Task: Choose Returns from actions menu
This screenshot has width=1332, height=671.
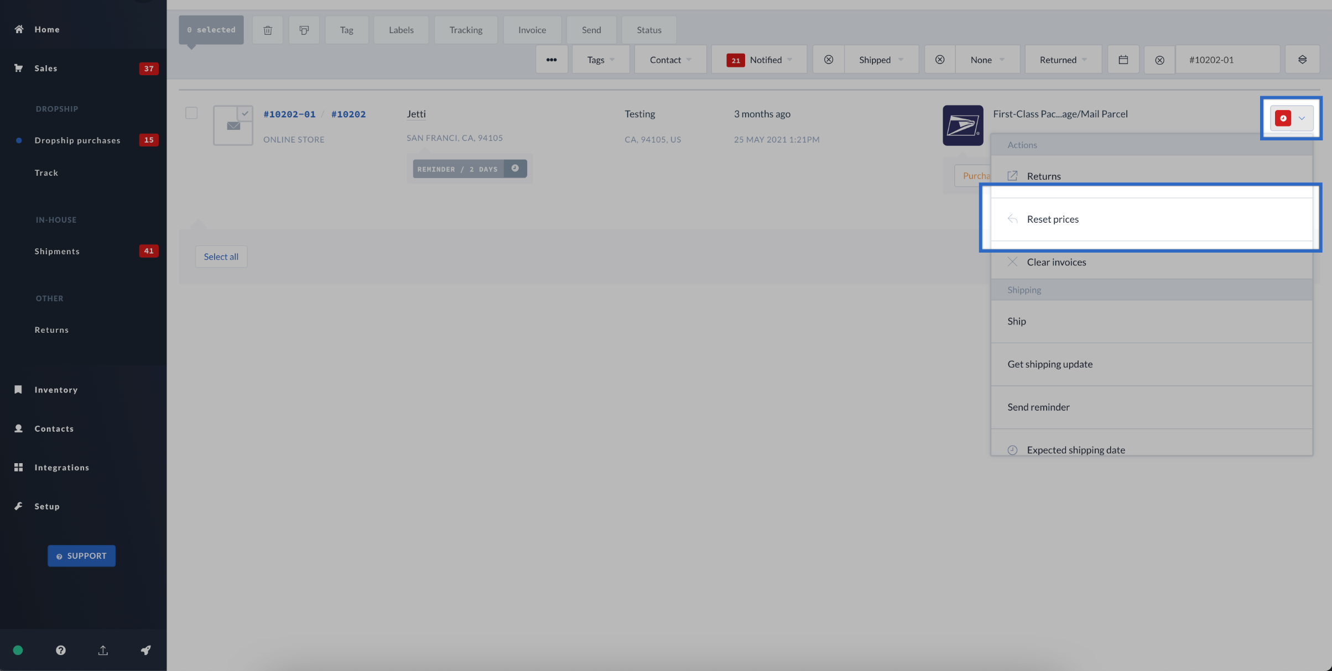Action: tap(1152, 176)
